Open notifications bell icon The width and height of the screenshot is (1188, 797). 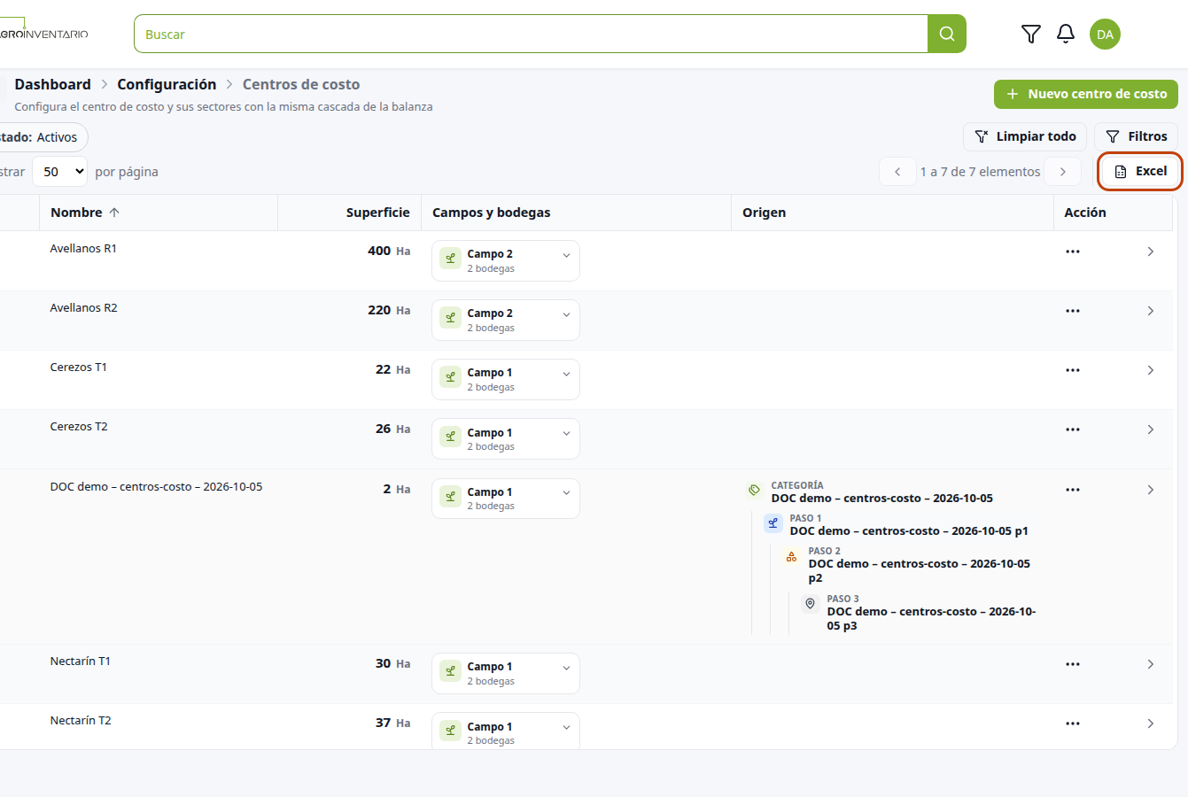point(1066,35)
